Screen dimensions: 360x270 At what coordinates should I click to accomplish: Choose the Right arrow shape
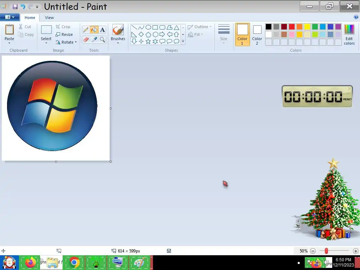point(162,34)
